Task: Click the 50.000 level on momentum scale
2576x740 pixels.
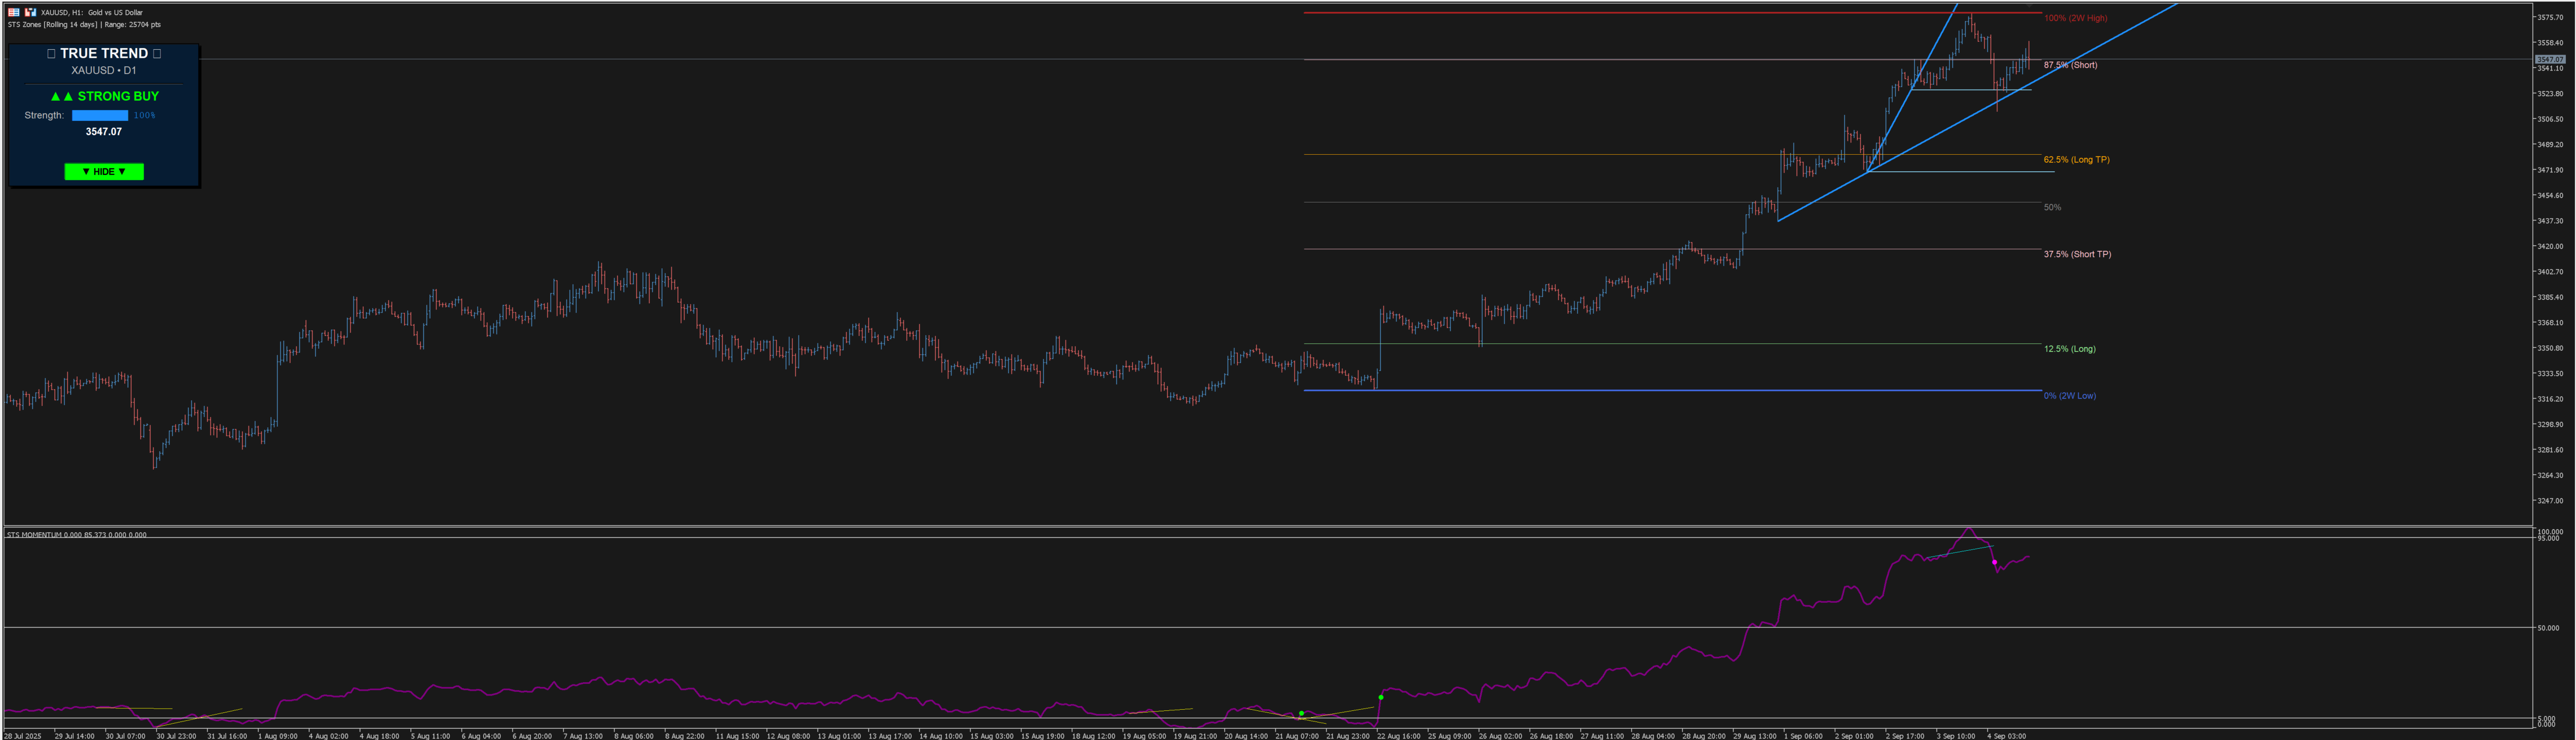Action: point(2548,628)
